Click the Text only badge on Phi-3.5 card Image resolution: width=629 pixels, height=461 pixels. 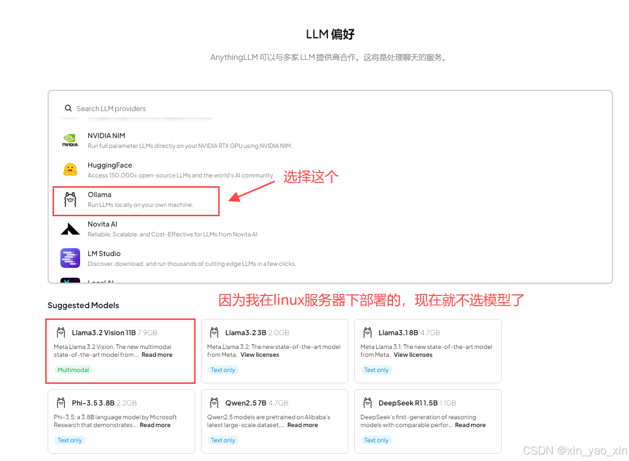pos(70,440)
